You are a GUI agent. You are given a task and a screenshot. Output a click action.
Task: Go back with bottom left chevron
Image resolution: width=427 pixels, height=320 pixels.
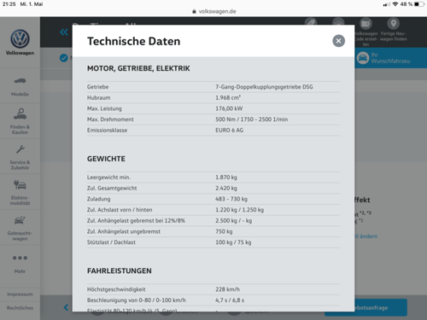click(66, 307)
